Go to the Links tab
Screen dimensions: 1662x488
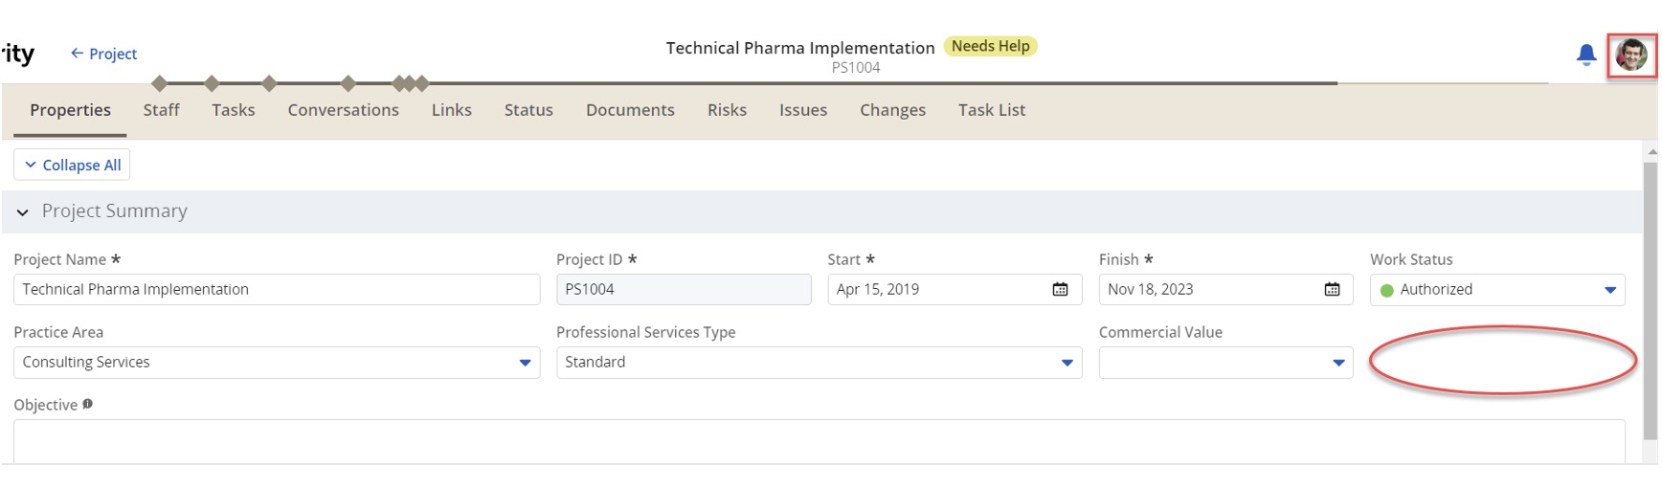(451, 110)
